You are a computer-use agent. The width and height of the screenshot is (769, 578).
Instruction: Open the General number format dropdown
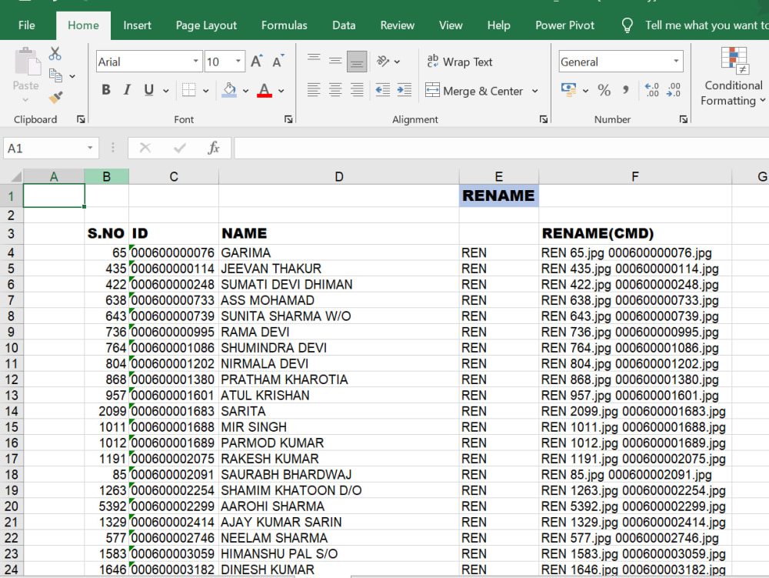pos(676,62)
